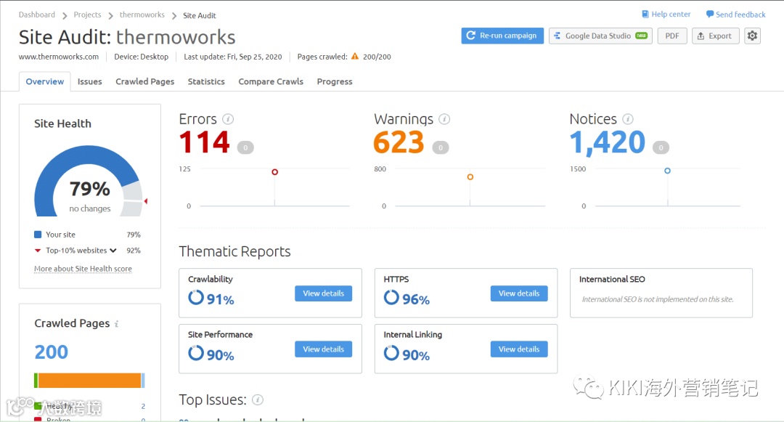This screenshot has height=422, width=784.
Task: Click the orange segment of crawled pages bar
Action: click(89, 381)
